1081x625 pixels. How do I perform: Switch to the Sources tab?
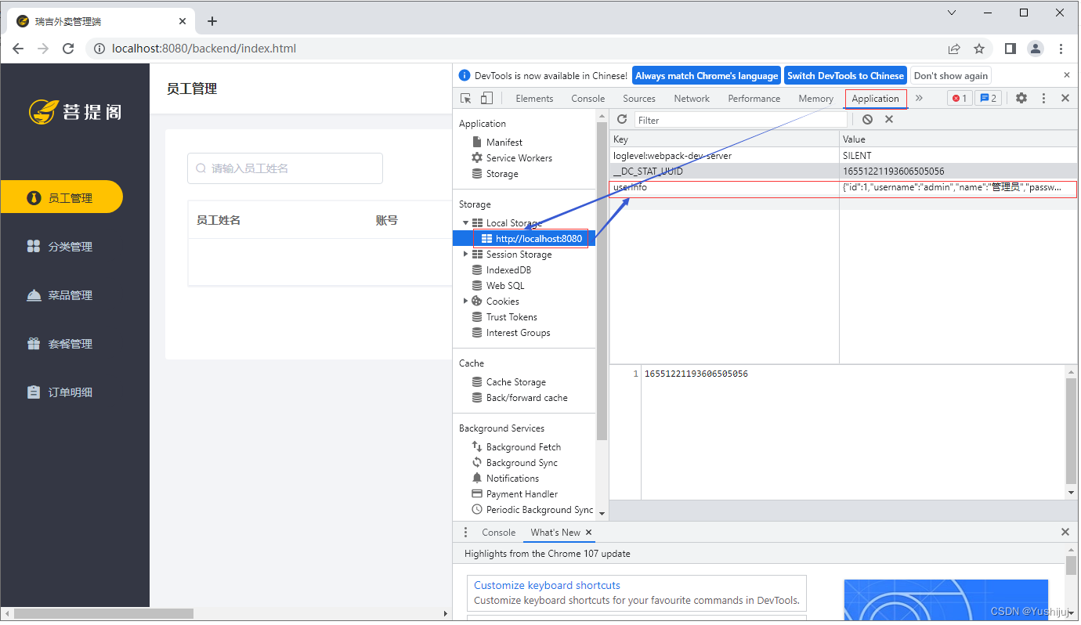[639, 99]
